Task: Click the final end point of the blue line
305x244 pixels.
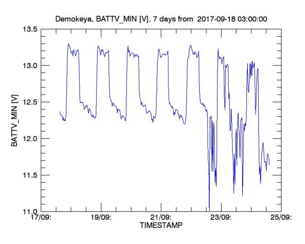Action: click(269, 165)
